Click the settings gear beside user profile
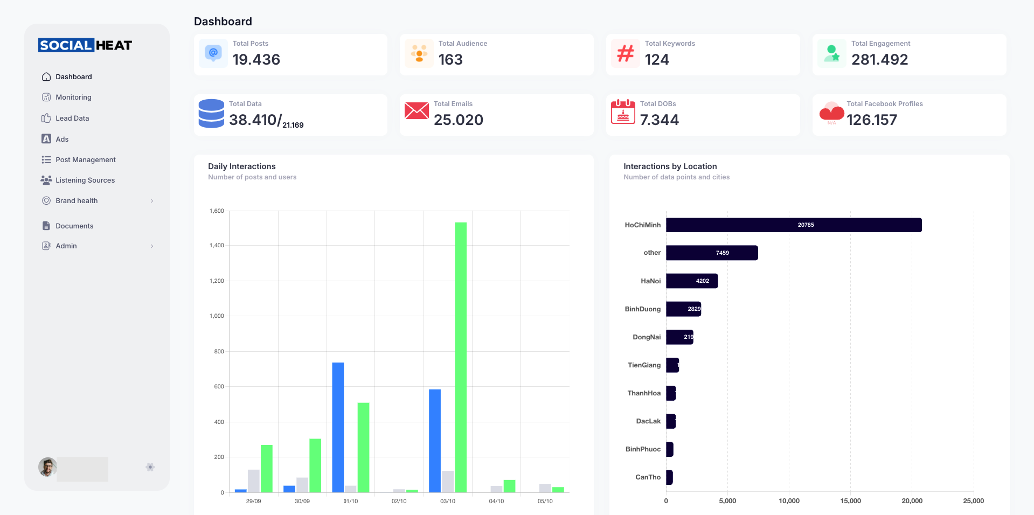This screenshot has height=515, width=1034. [x=150, y=467]
